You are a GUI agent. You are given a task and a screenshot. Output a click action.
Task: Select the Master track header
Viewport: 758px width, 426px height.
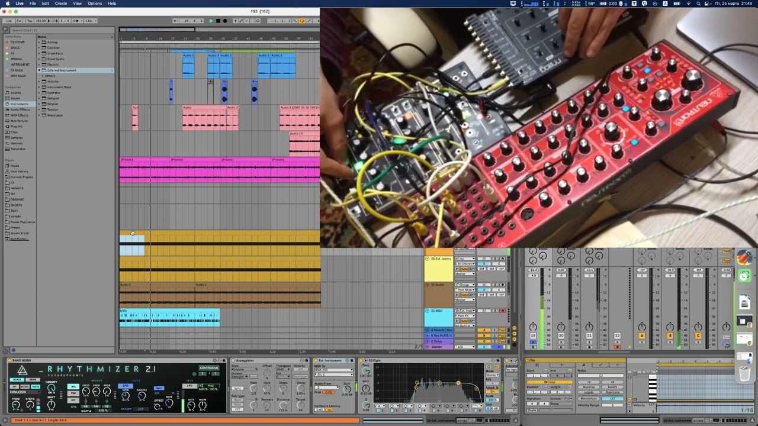click(x=438, y=347)
